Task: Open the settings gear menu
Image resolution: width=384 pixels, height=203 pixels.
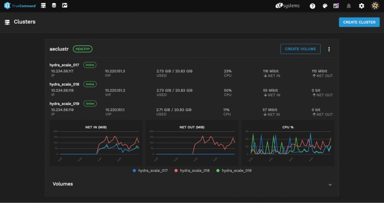Action: point(361,6)
